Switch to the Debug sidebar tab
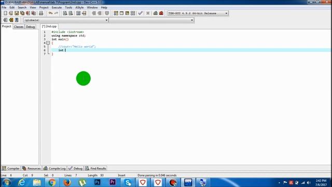 [30, 26]
